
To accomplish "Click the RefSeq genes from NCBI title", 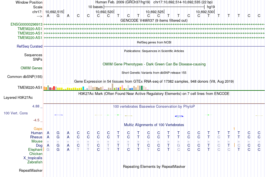I will (154, 42).
